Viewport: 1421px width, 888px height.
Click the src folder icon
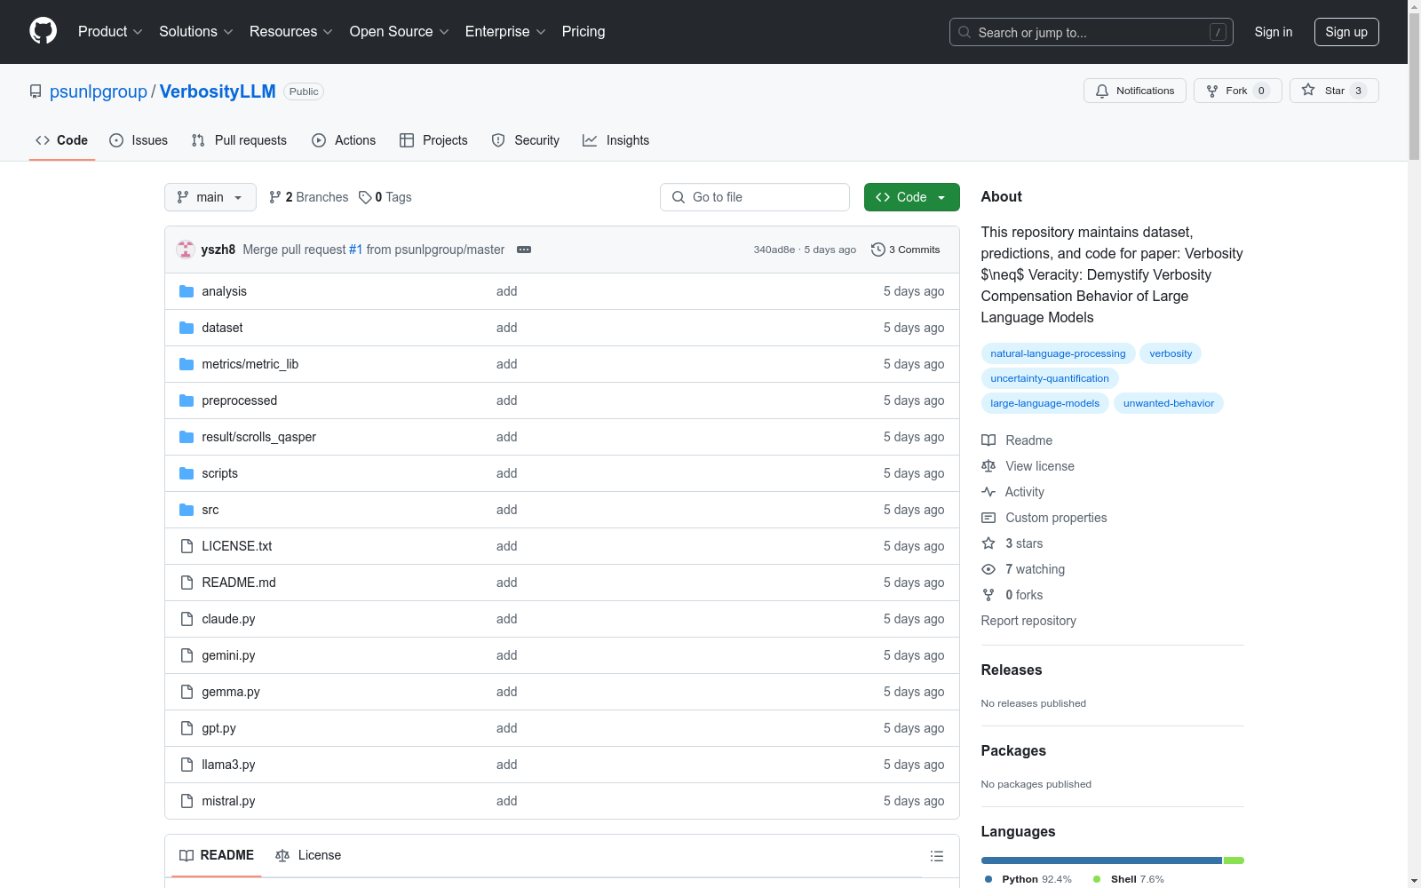tap(187, 510)
